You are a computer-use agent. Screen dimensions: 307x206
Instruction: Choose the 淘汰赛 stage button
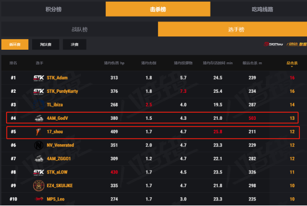pos(45,45)
